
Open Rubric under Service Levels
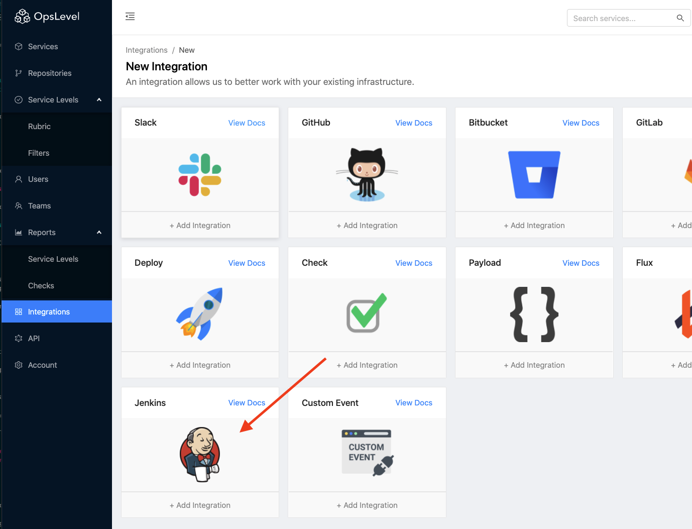tap(57, 127)
